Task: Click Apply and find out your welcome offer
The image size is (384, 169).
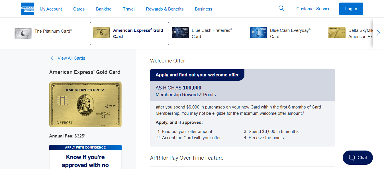Action: (197, 75)
